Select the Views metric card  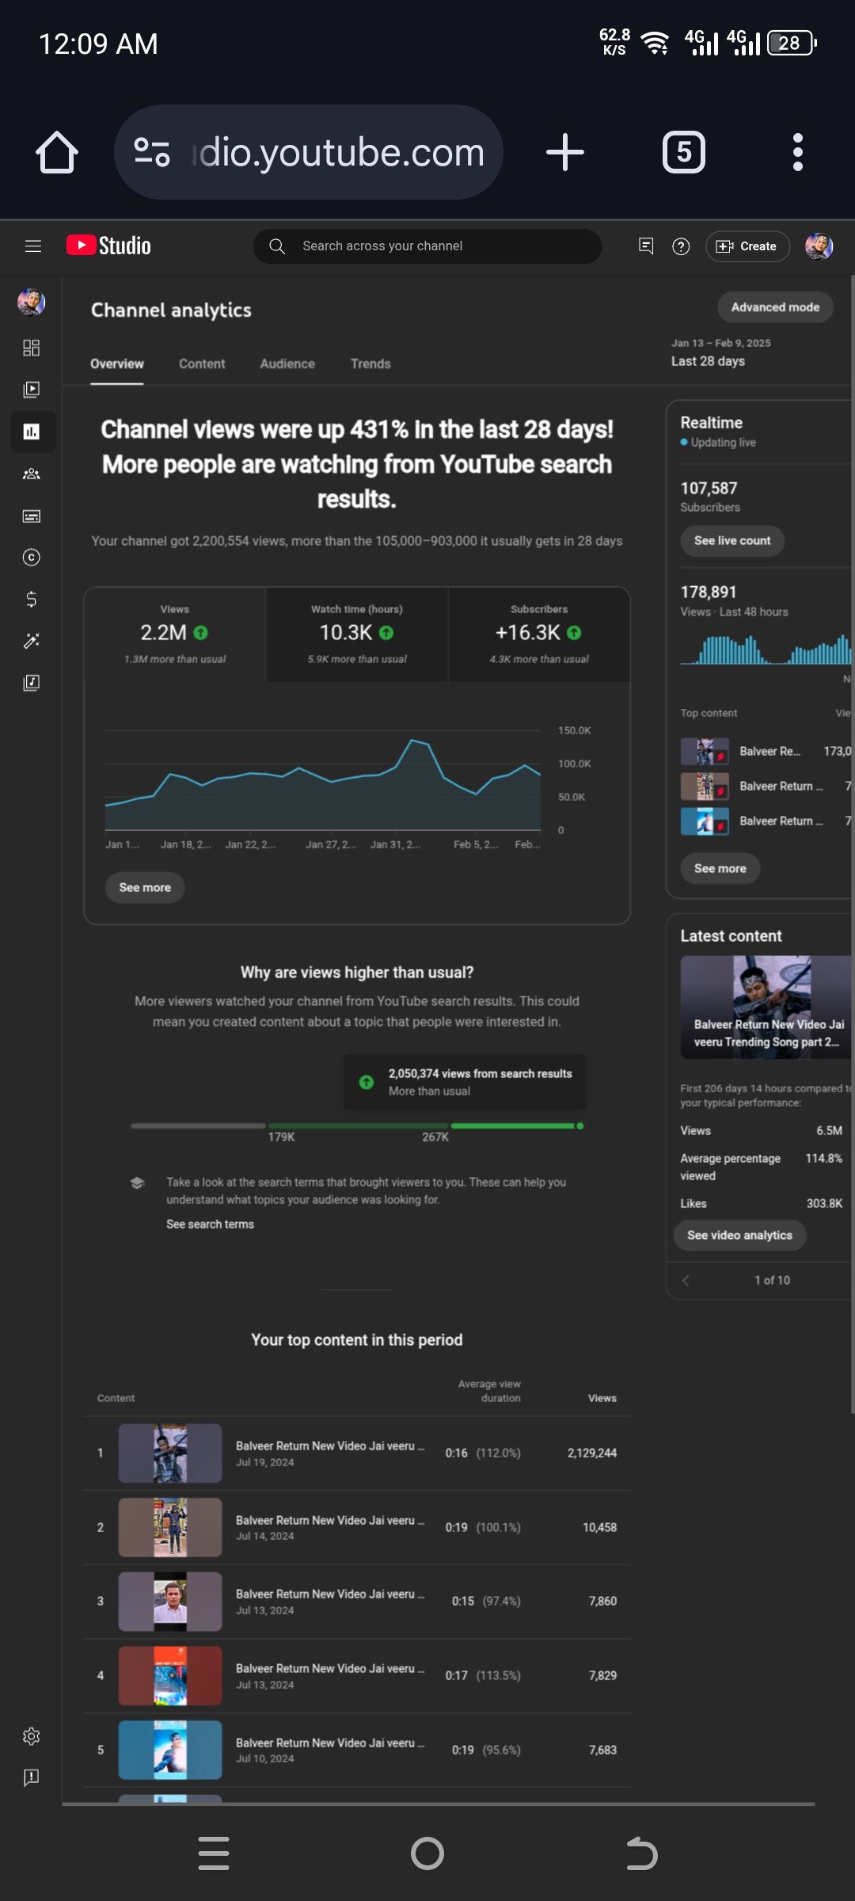coord(175,634)
